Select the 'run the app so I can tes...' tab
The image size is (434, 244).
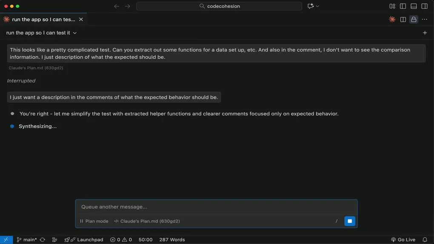pos(43,20)
